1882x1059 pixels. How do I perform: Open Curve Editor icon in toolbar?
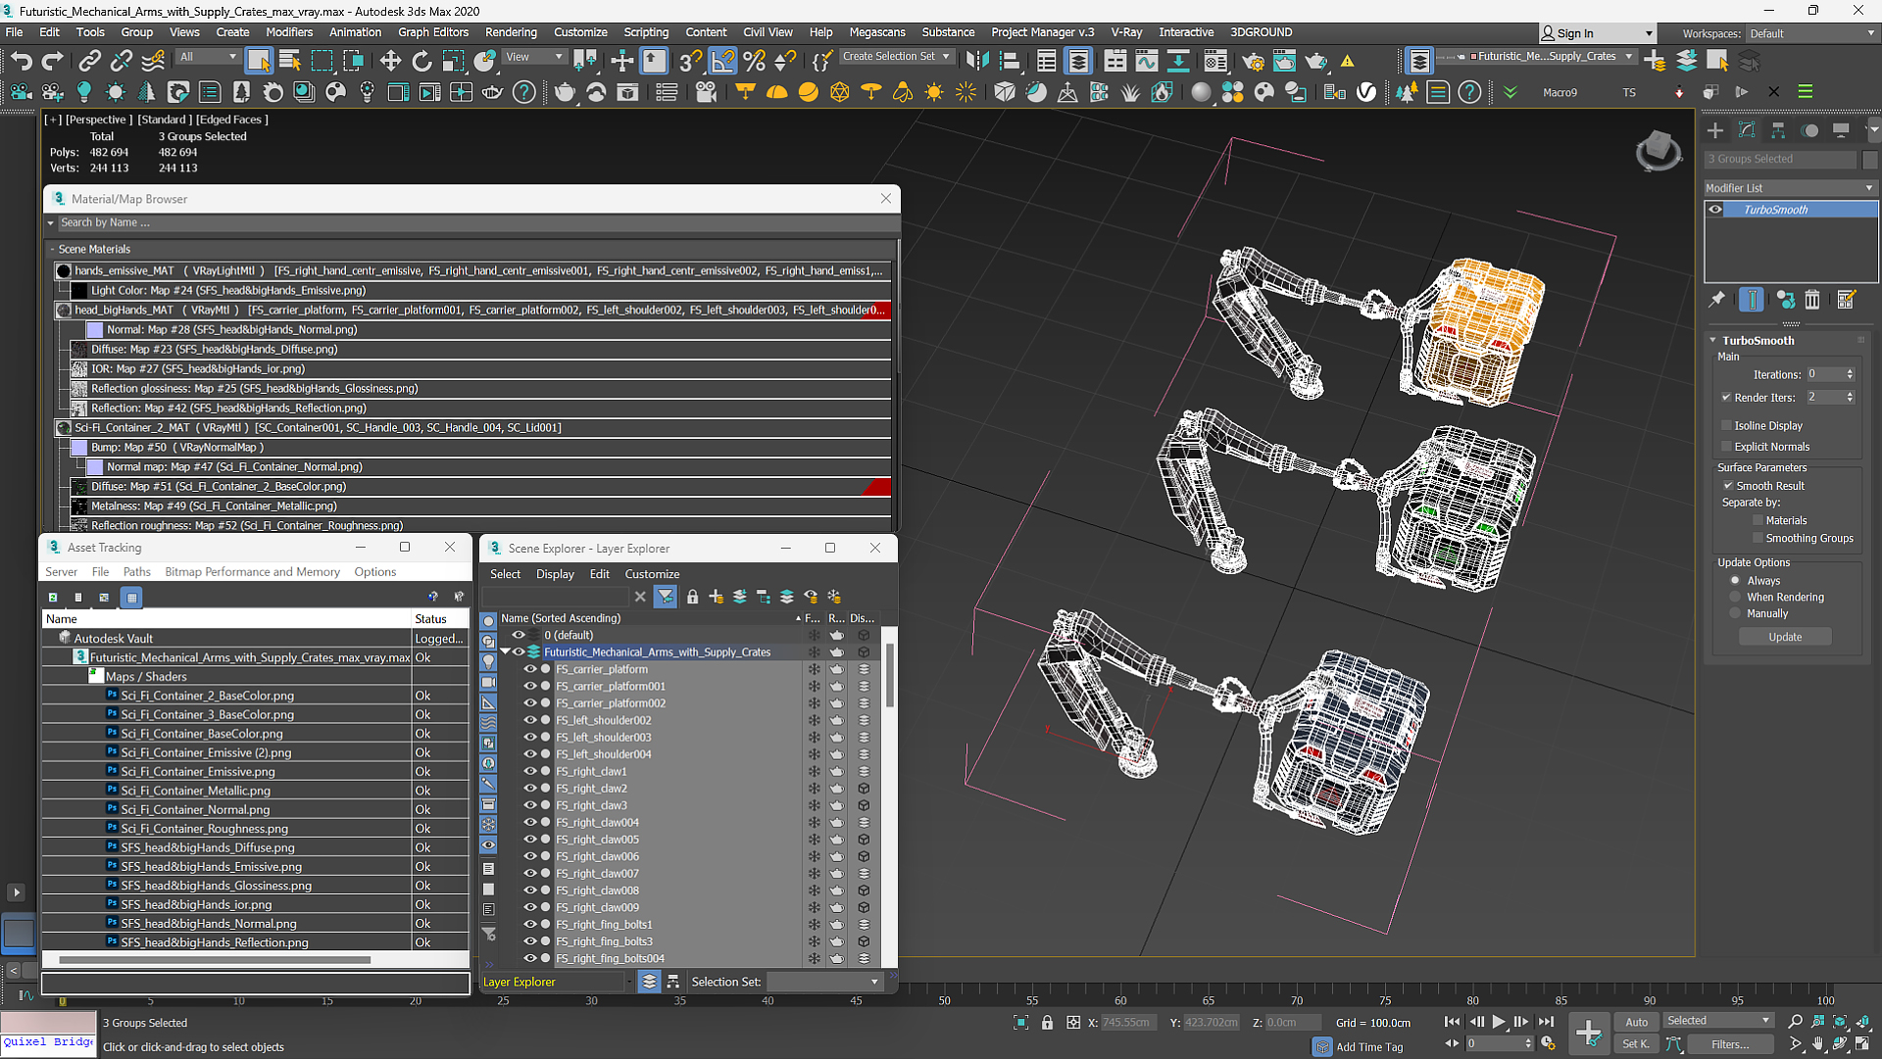(x=1147, y=61)
